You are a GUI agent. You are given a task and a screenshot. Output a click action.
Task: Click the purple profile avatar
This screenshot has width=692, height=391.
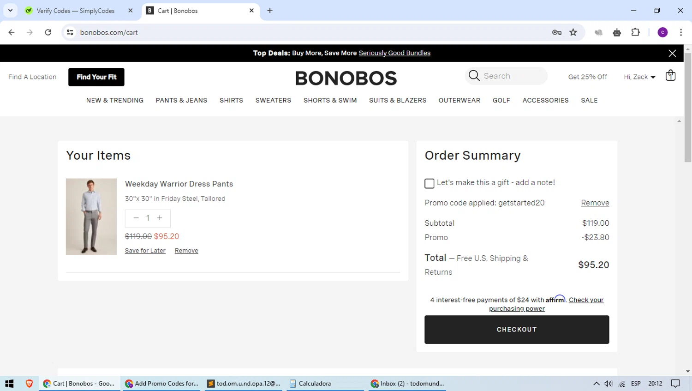tap(662, 32)
